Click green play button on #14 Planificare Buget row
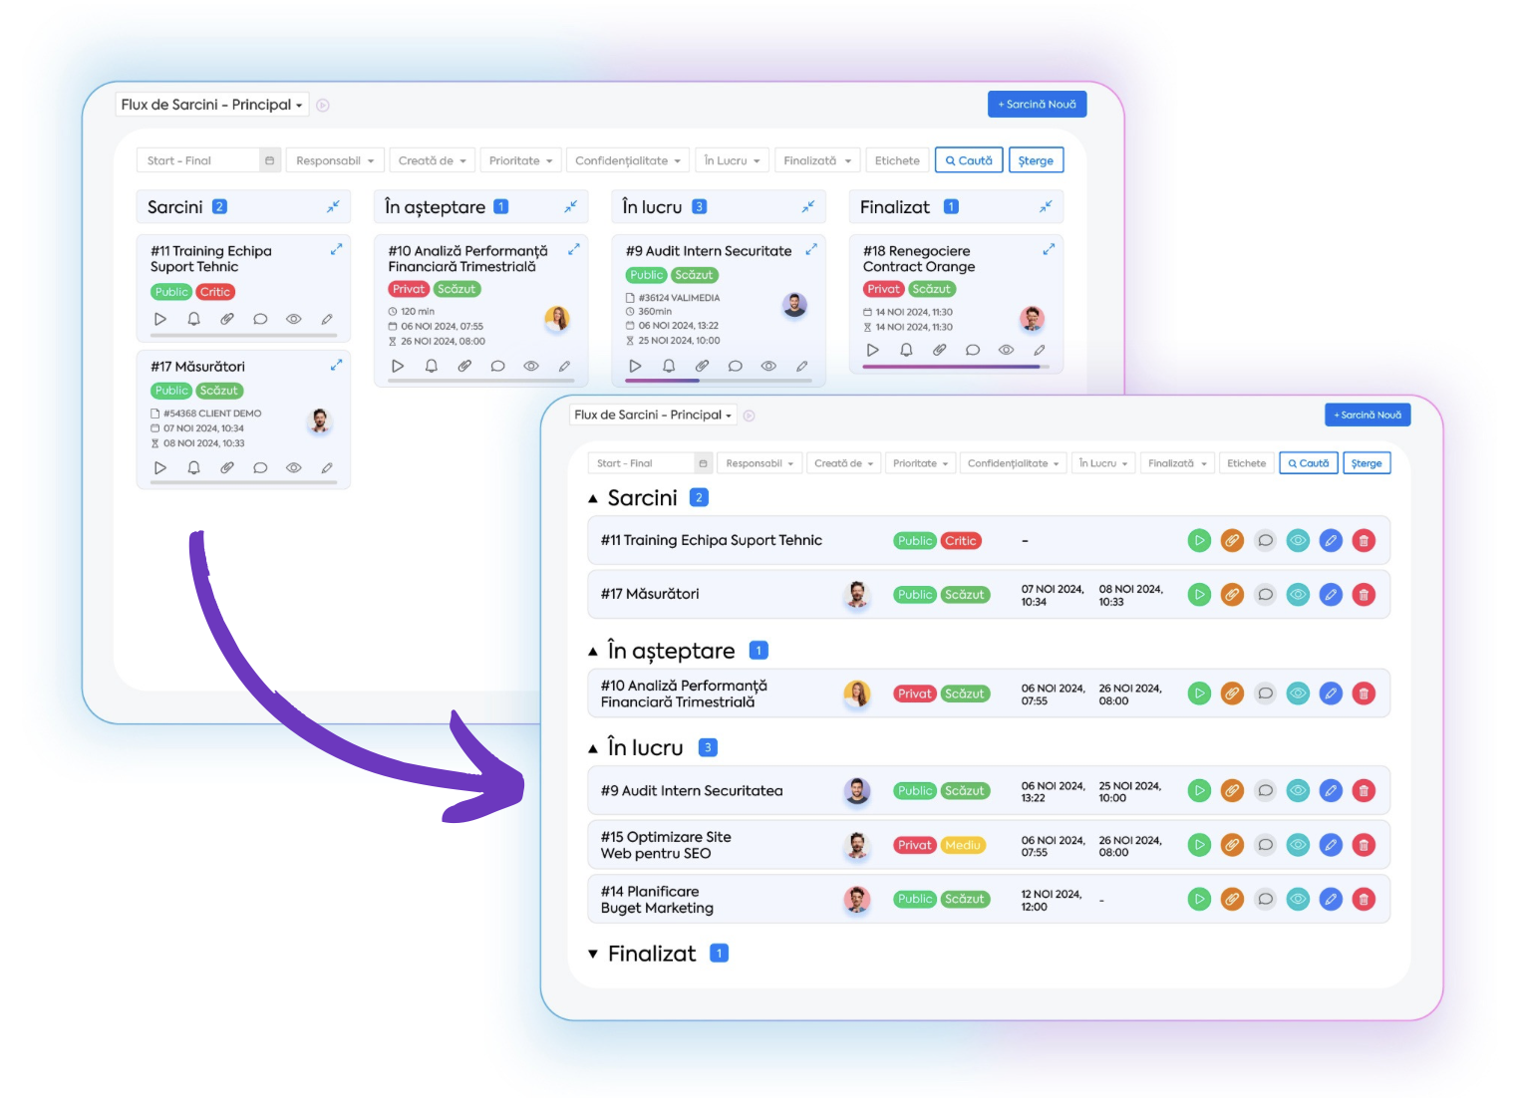 pos(1199,899)
